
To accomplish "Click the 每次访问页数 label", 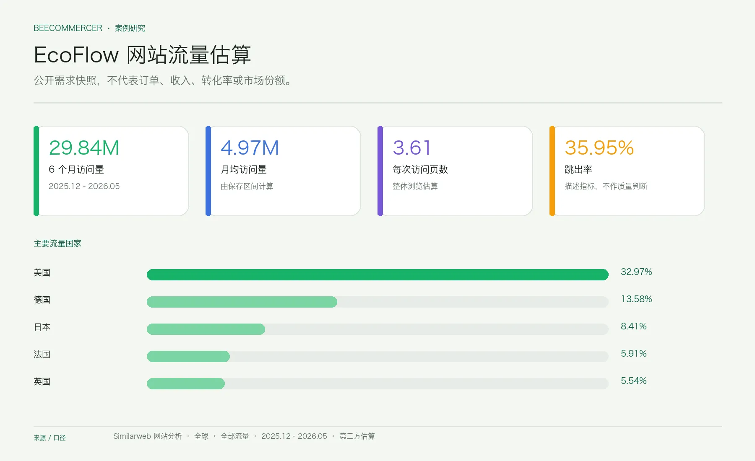I will (x=420, y=169).
